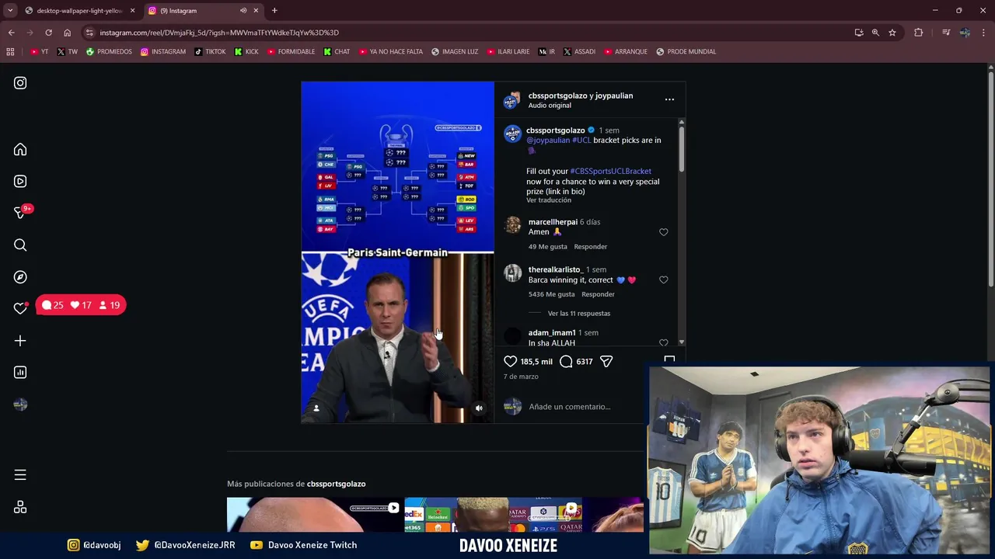995x559 pixels.
Task: View likes count 185,5 mil
Action: [536, 362]
